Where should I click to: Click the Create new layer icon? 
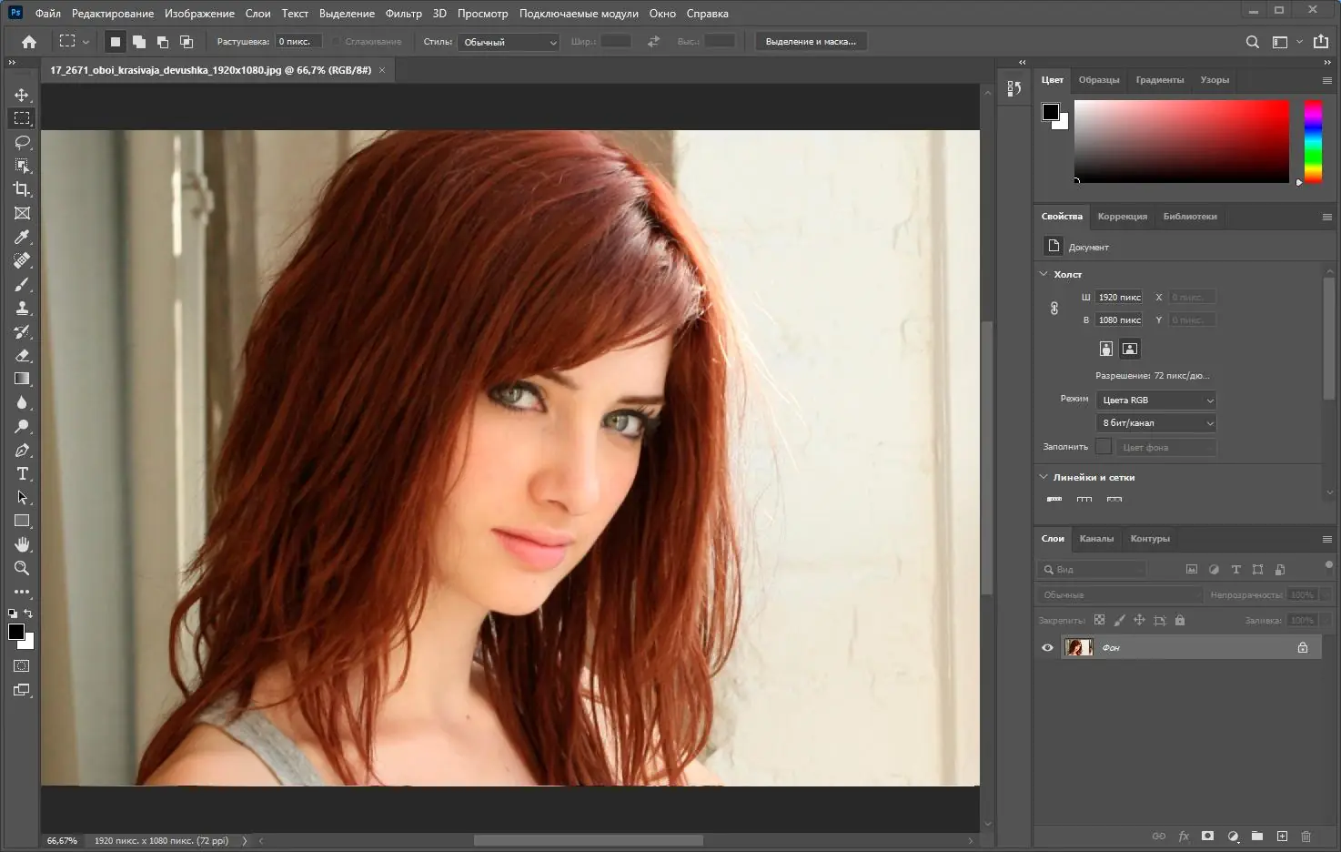point(1282,836)
